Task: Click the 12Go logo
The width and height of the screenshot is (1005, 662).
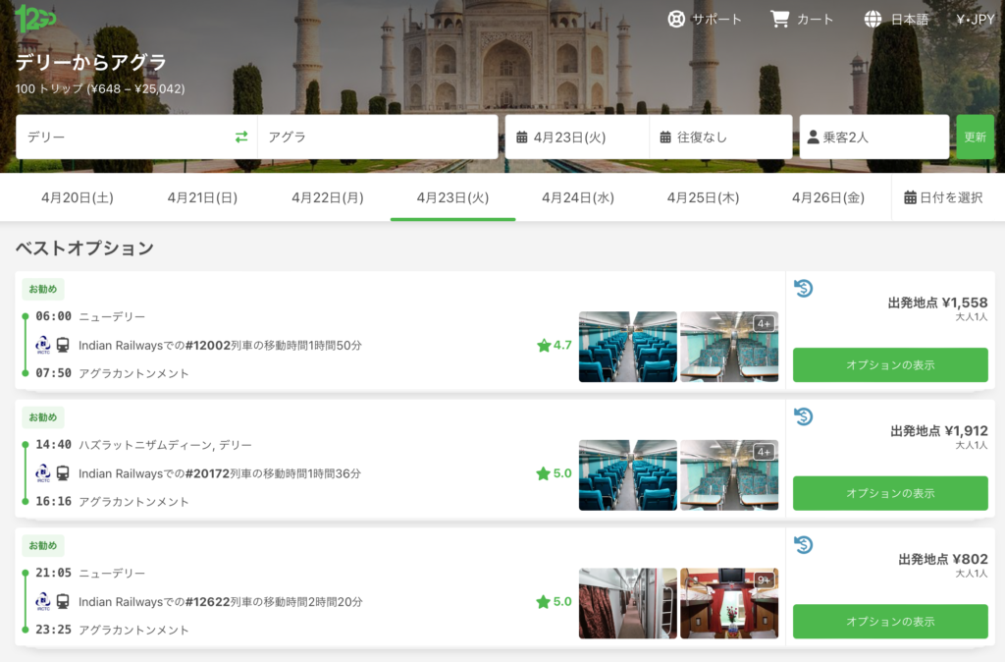Action: coord(33,19)
